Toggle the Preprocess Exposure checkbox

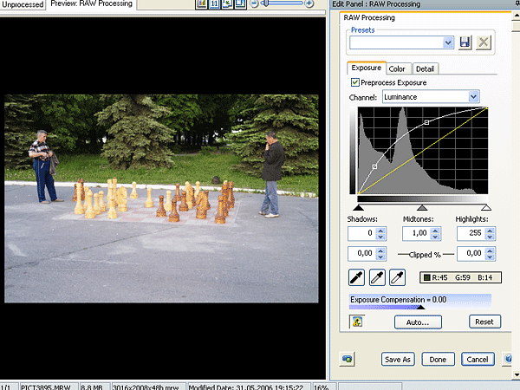coord(355,82)
